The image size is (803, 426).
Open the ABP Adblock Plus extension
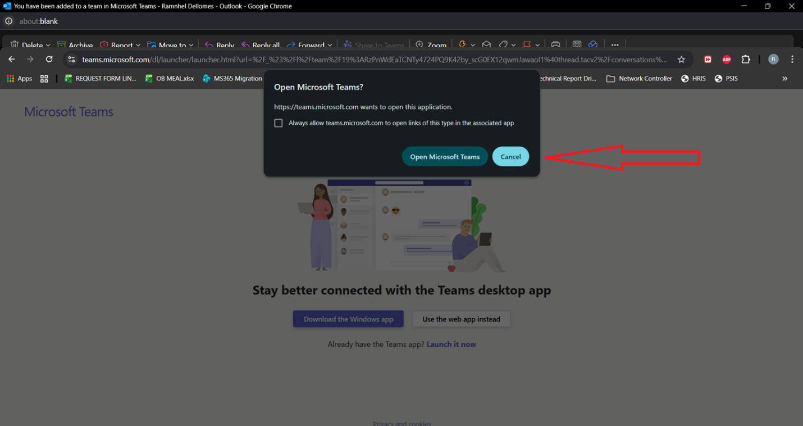(x=727, y=60)
